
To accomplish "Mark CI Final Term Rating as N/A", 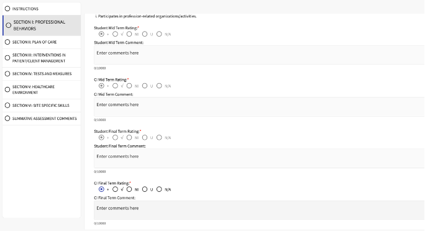I will (x=159, y=189).
